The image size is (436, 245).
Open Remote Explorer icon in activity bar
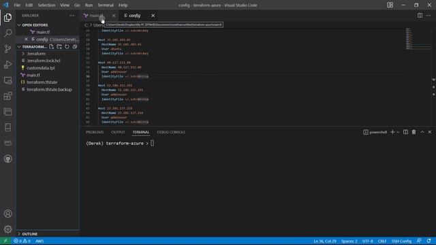(x=7, y=80)
